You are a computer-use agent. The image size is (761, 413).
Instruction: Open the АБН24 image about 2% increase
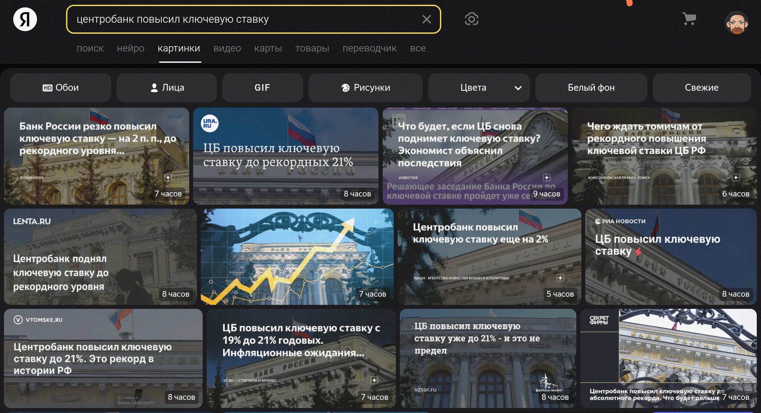click(489, 257)
